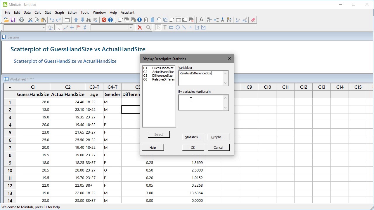Open the Assistant menu
The width and height of the screenshot is (374, 210).
click(x=127, y=13)
